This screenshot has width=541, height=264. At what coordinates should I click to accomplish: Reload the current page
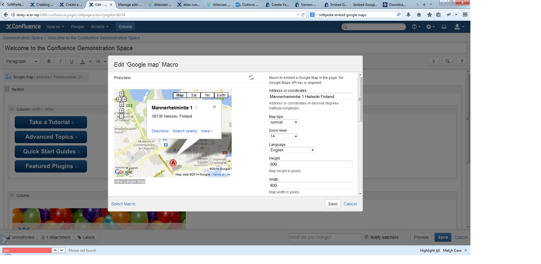pyautogui.click(x=303, y=15)
